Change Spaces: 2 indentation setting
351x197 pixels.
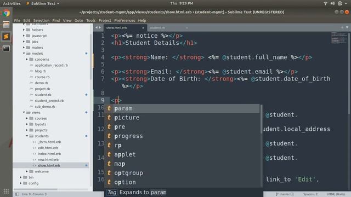[x=310, y=194]
